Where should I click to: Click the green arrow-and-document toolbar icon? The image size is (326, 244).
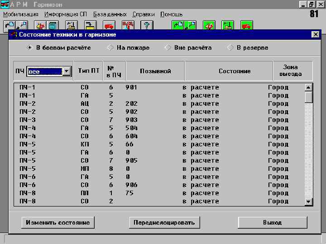[x=178, y=25]
